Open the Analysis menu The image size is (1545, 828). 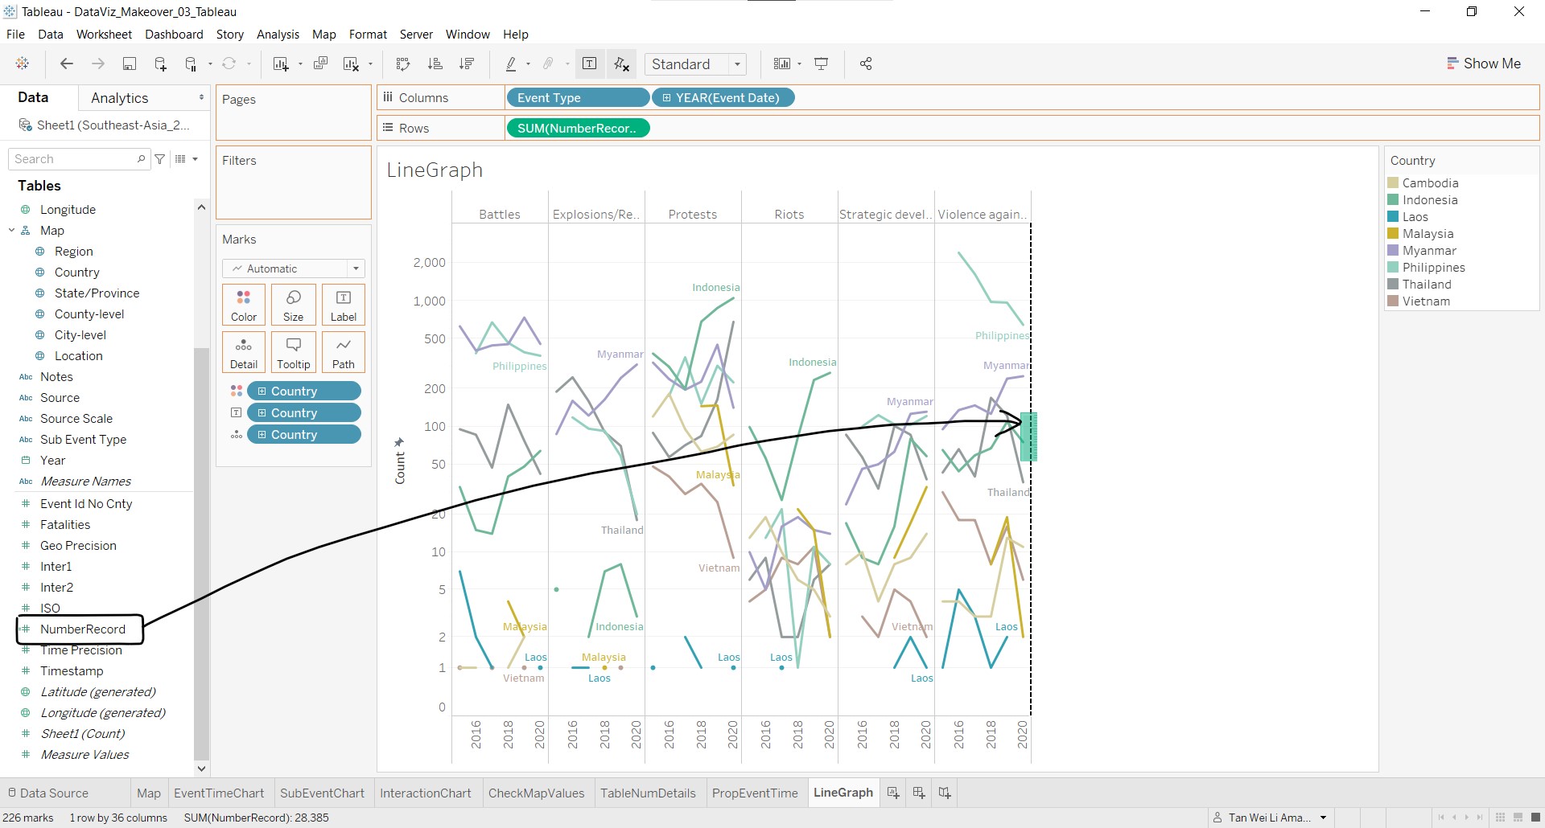(278, 35)
